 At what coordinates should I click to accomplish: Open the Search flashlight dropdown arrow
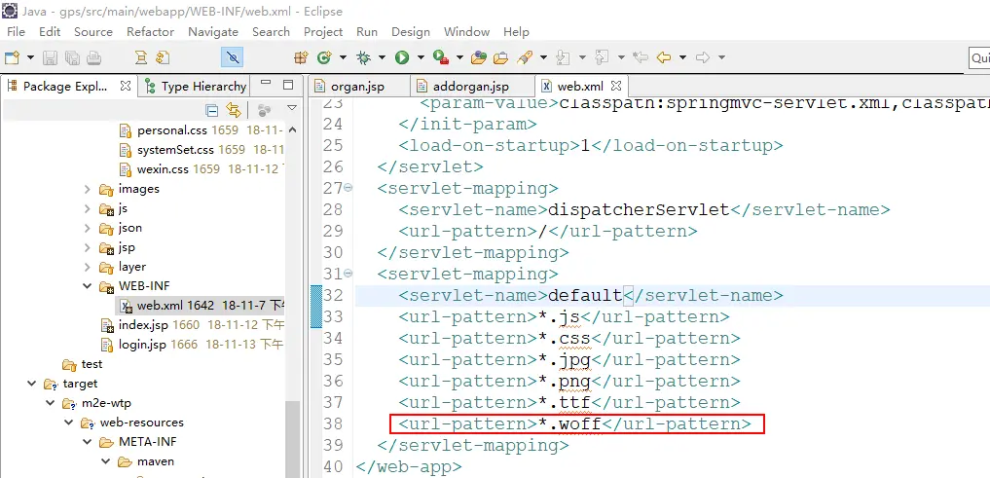[542, 58]
